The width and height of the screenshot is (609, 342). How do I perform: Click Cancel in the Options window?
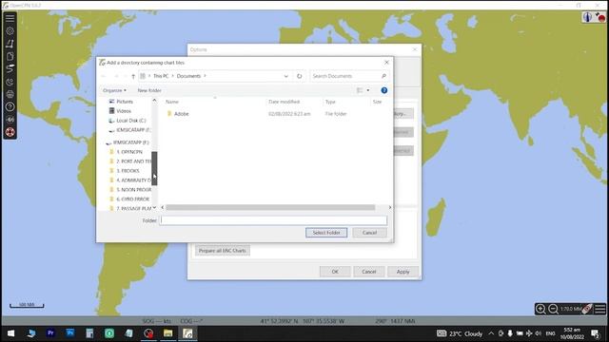(369, 272)
